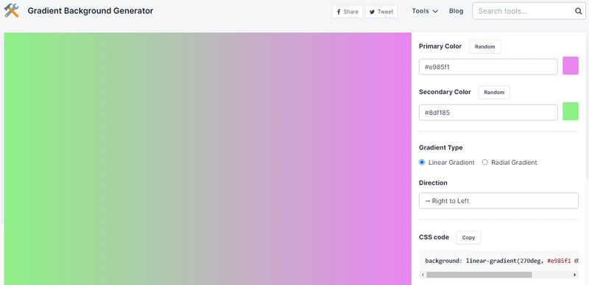
Task: Copy the CSS code
Action: 468,238
